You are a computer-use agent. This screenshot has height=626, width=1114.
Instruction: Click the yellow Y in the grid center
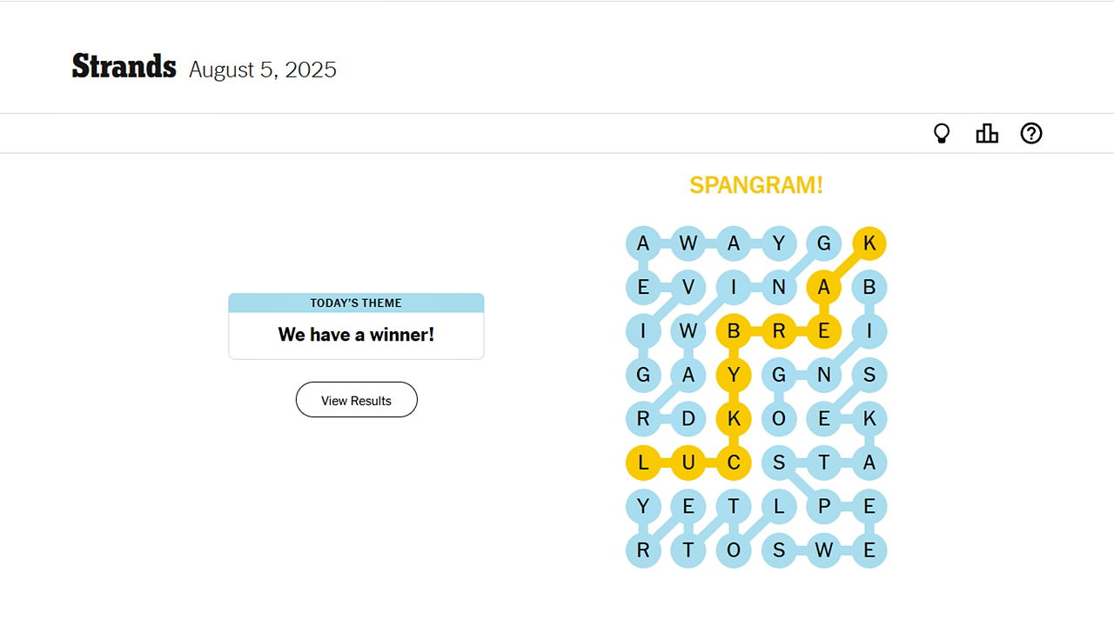point(734,375)
